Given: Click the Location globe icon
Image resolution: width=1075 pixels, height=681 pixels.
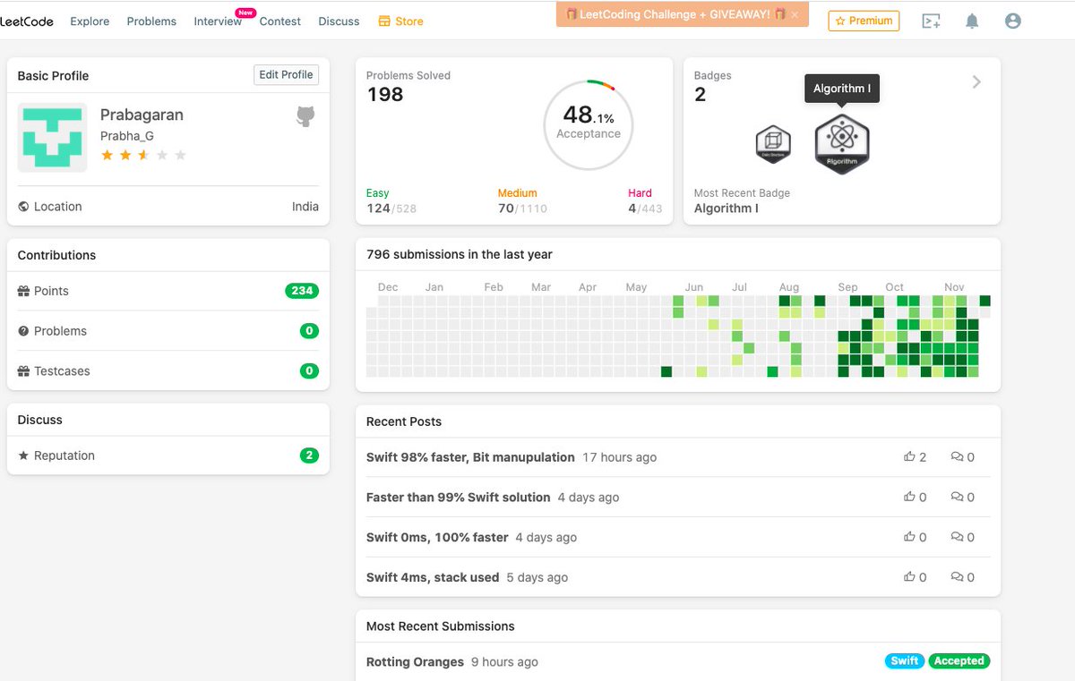Looking at the screenshot, I should tap(23, 207).
